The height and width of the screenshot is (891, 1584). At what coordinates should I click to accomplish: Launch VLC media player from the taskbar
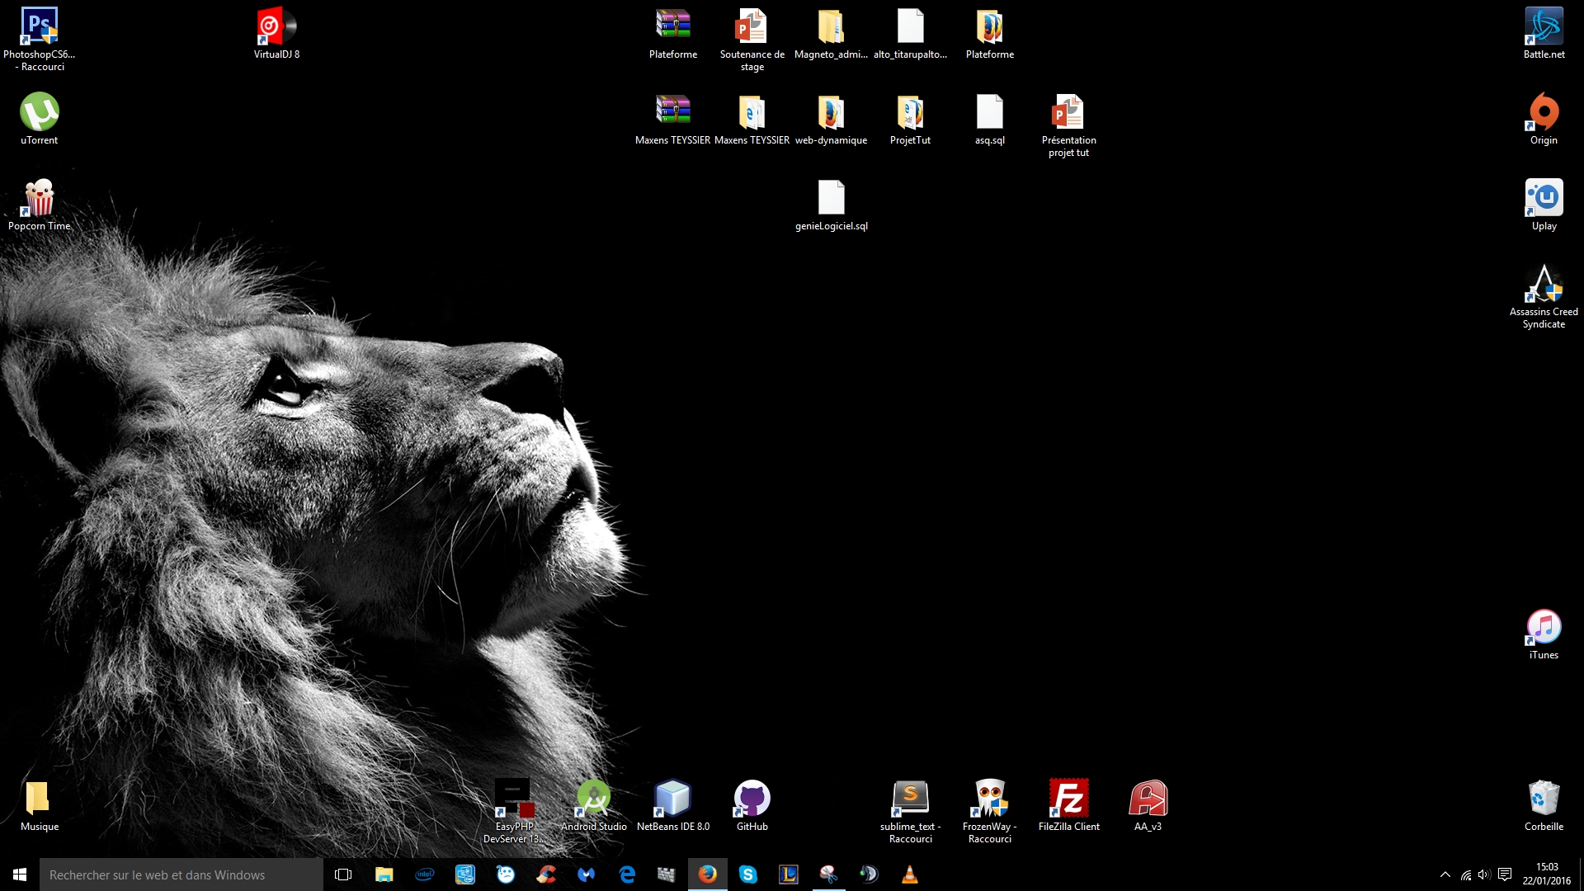click(909, 874)
